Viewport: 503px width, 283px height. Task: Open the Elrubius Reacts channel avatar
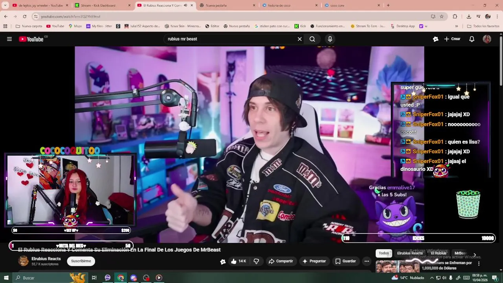pyautogui.click(x=24, y=261)
